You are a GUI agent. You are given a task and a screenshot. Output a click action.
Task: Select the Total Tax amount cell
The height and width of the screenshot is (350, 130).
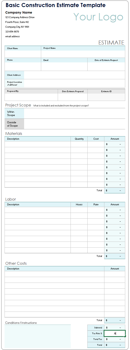(115, 339)
